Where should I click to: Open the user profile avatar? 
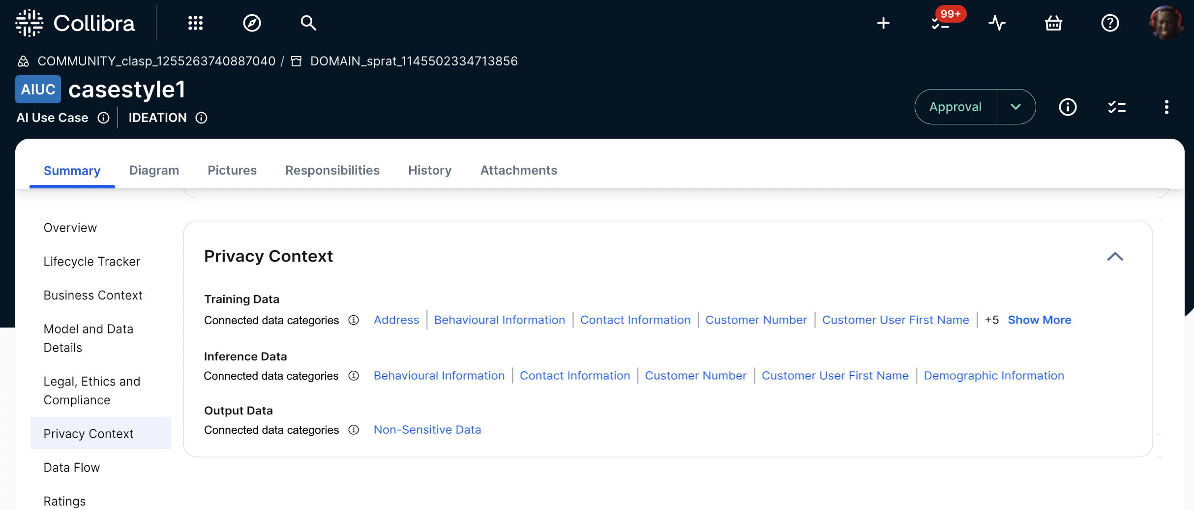[x=1165, y=23]
